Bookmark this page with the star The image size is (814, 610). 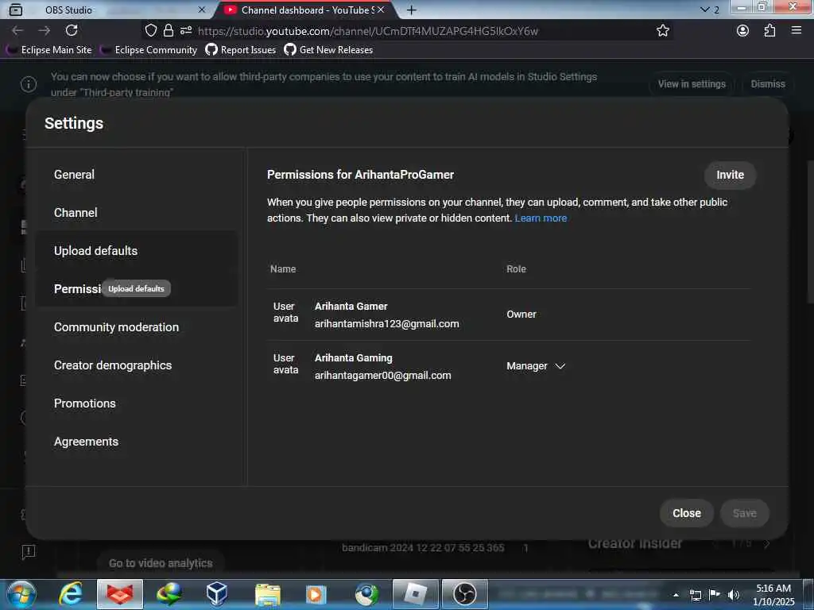click(662, 31)
